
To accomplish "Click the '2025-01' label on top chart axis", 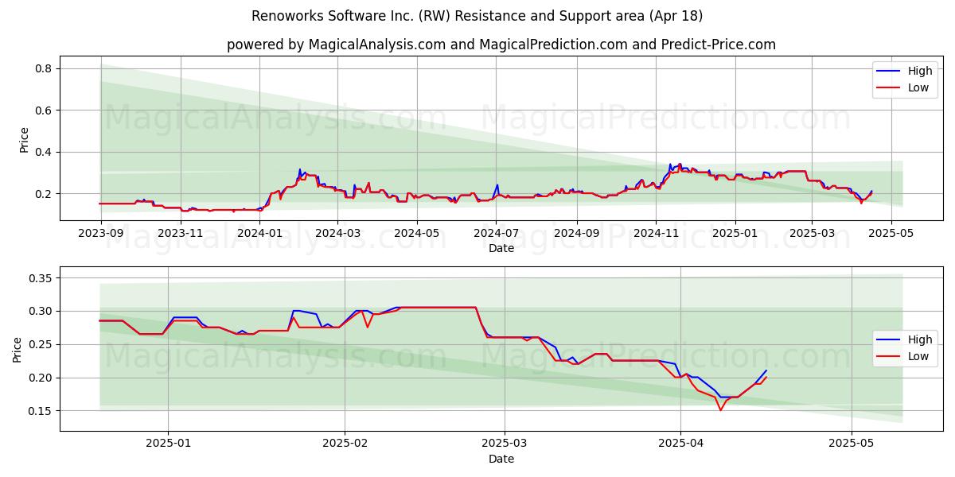I will [x=736, y=233].
